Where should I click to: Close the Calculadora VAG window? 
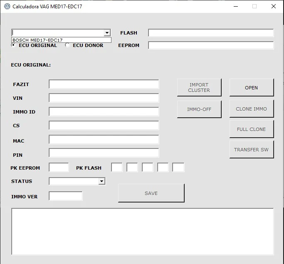(x=274, y=6)
